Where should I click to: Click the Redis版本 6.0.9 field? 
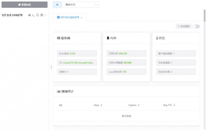coord(77,54)
